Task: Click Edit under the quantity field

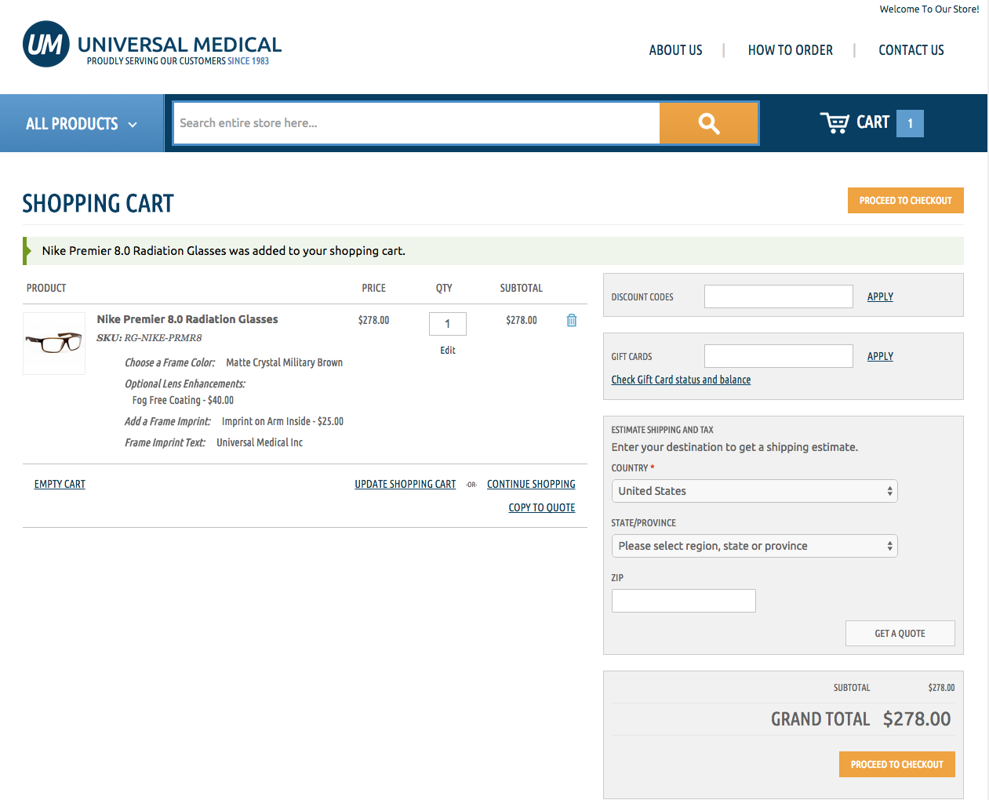Action: click(x=448, y=351)
